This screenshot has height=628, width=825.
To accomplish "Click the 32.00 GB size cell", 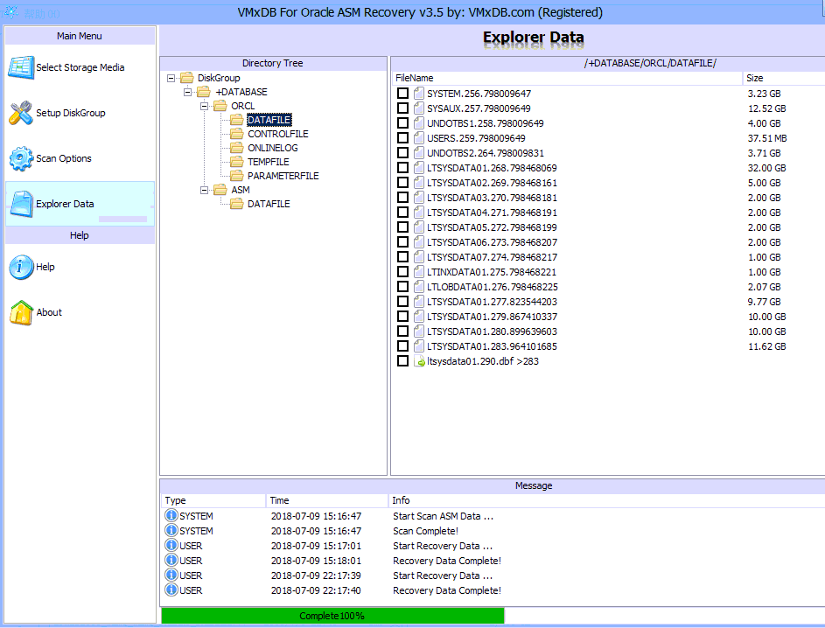I will coord(766,168).
